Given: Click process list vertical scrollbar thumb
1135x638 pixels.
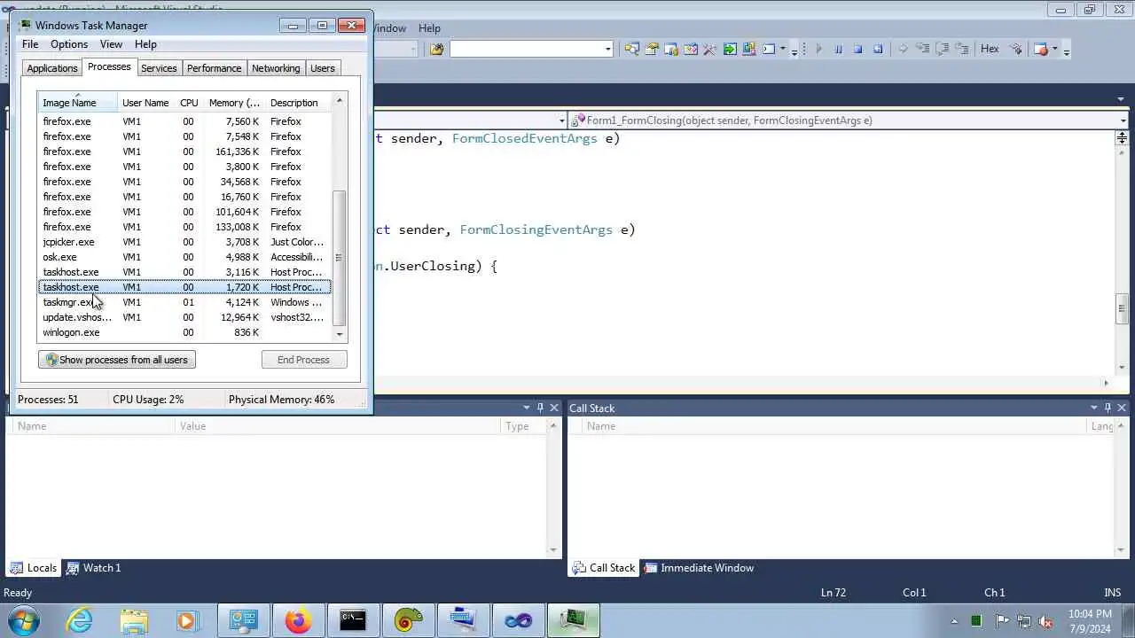Looking at the screenshot, I should 339,257.
